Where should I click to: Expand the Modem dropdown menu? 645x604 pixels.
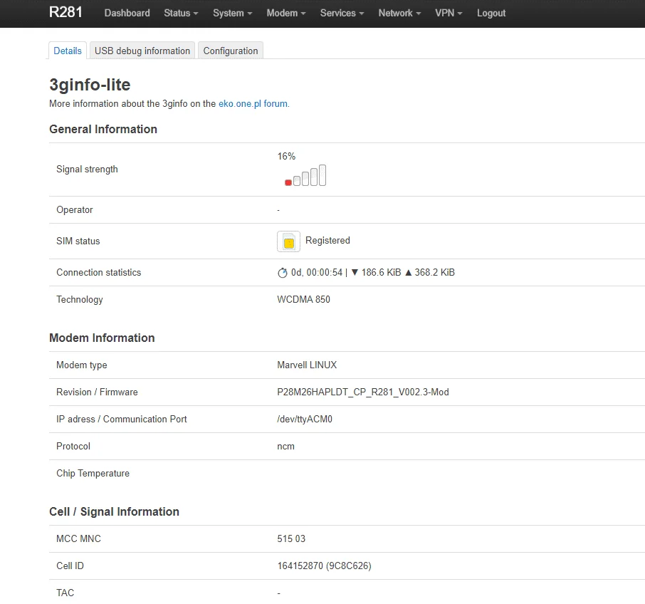tap(286, 13)
